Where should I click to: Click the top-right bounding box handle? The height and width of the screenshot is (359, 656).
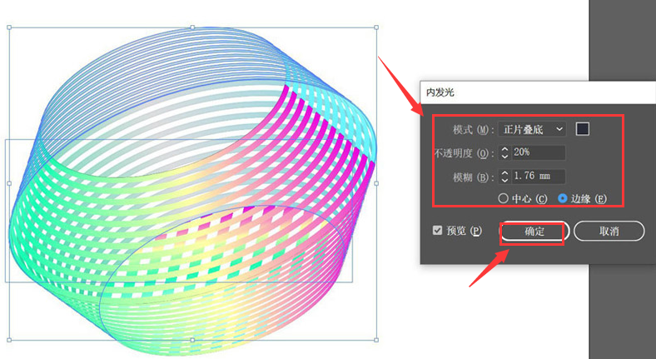[376, 27]
